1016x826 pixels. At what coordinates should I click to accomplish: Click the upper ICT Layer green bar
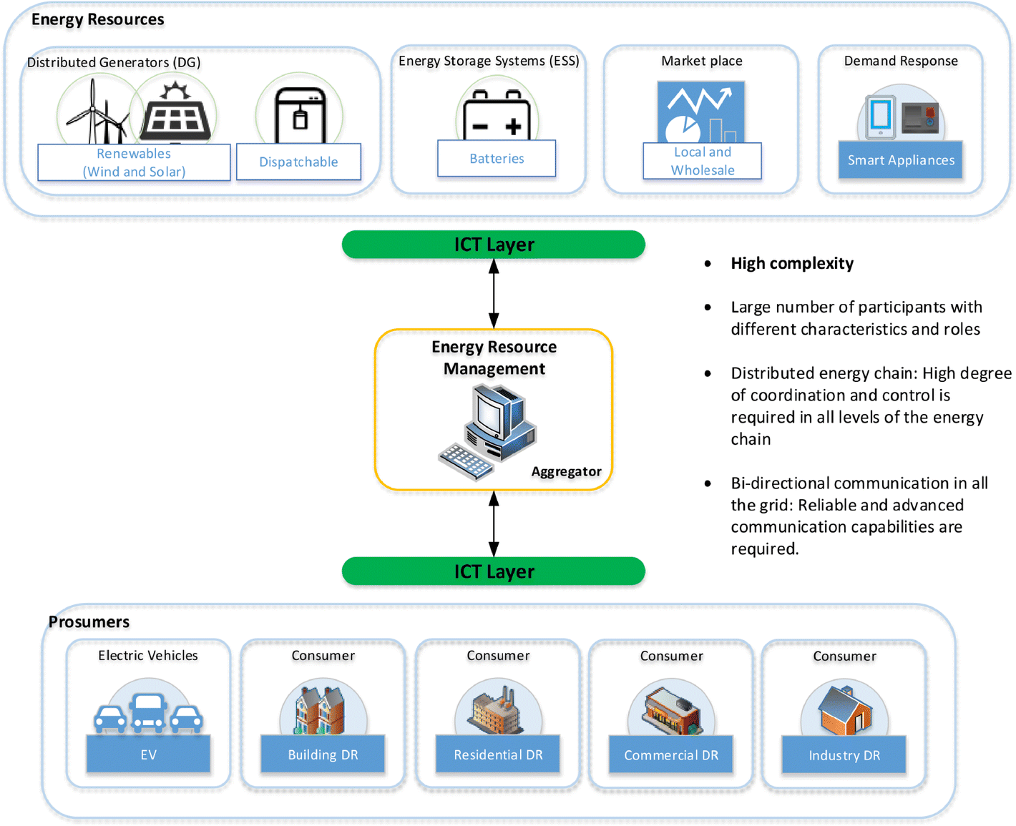click(x=494, y=245)
